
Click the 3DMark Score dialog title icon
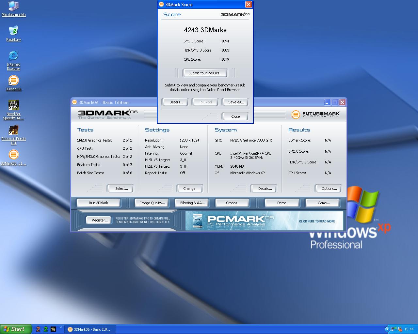coord(161,4)
